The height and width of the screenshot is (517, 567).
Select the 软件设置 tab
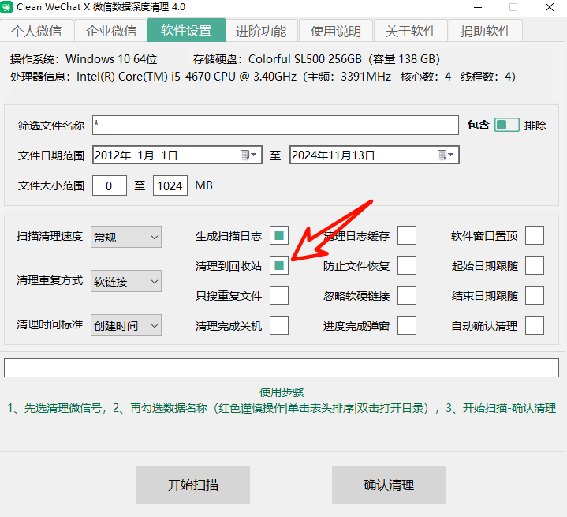coord(187,30)
